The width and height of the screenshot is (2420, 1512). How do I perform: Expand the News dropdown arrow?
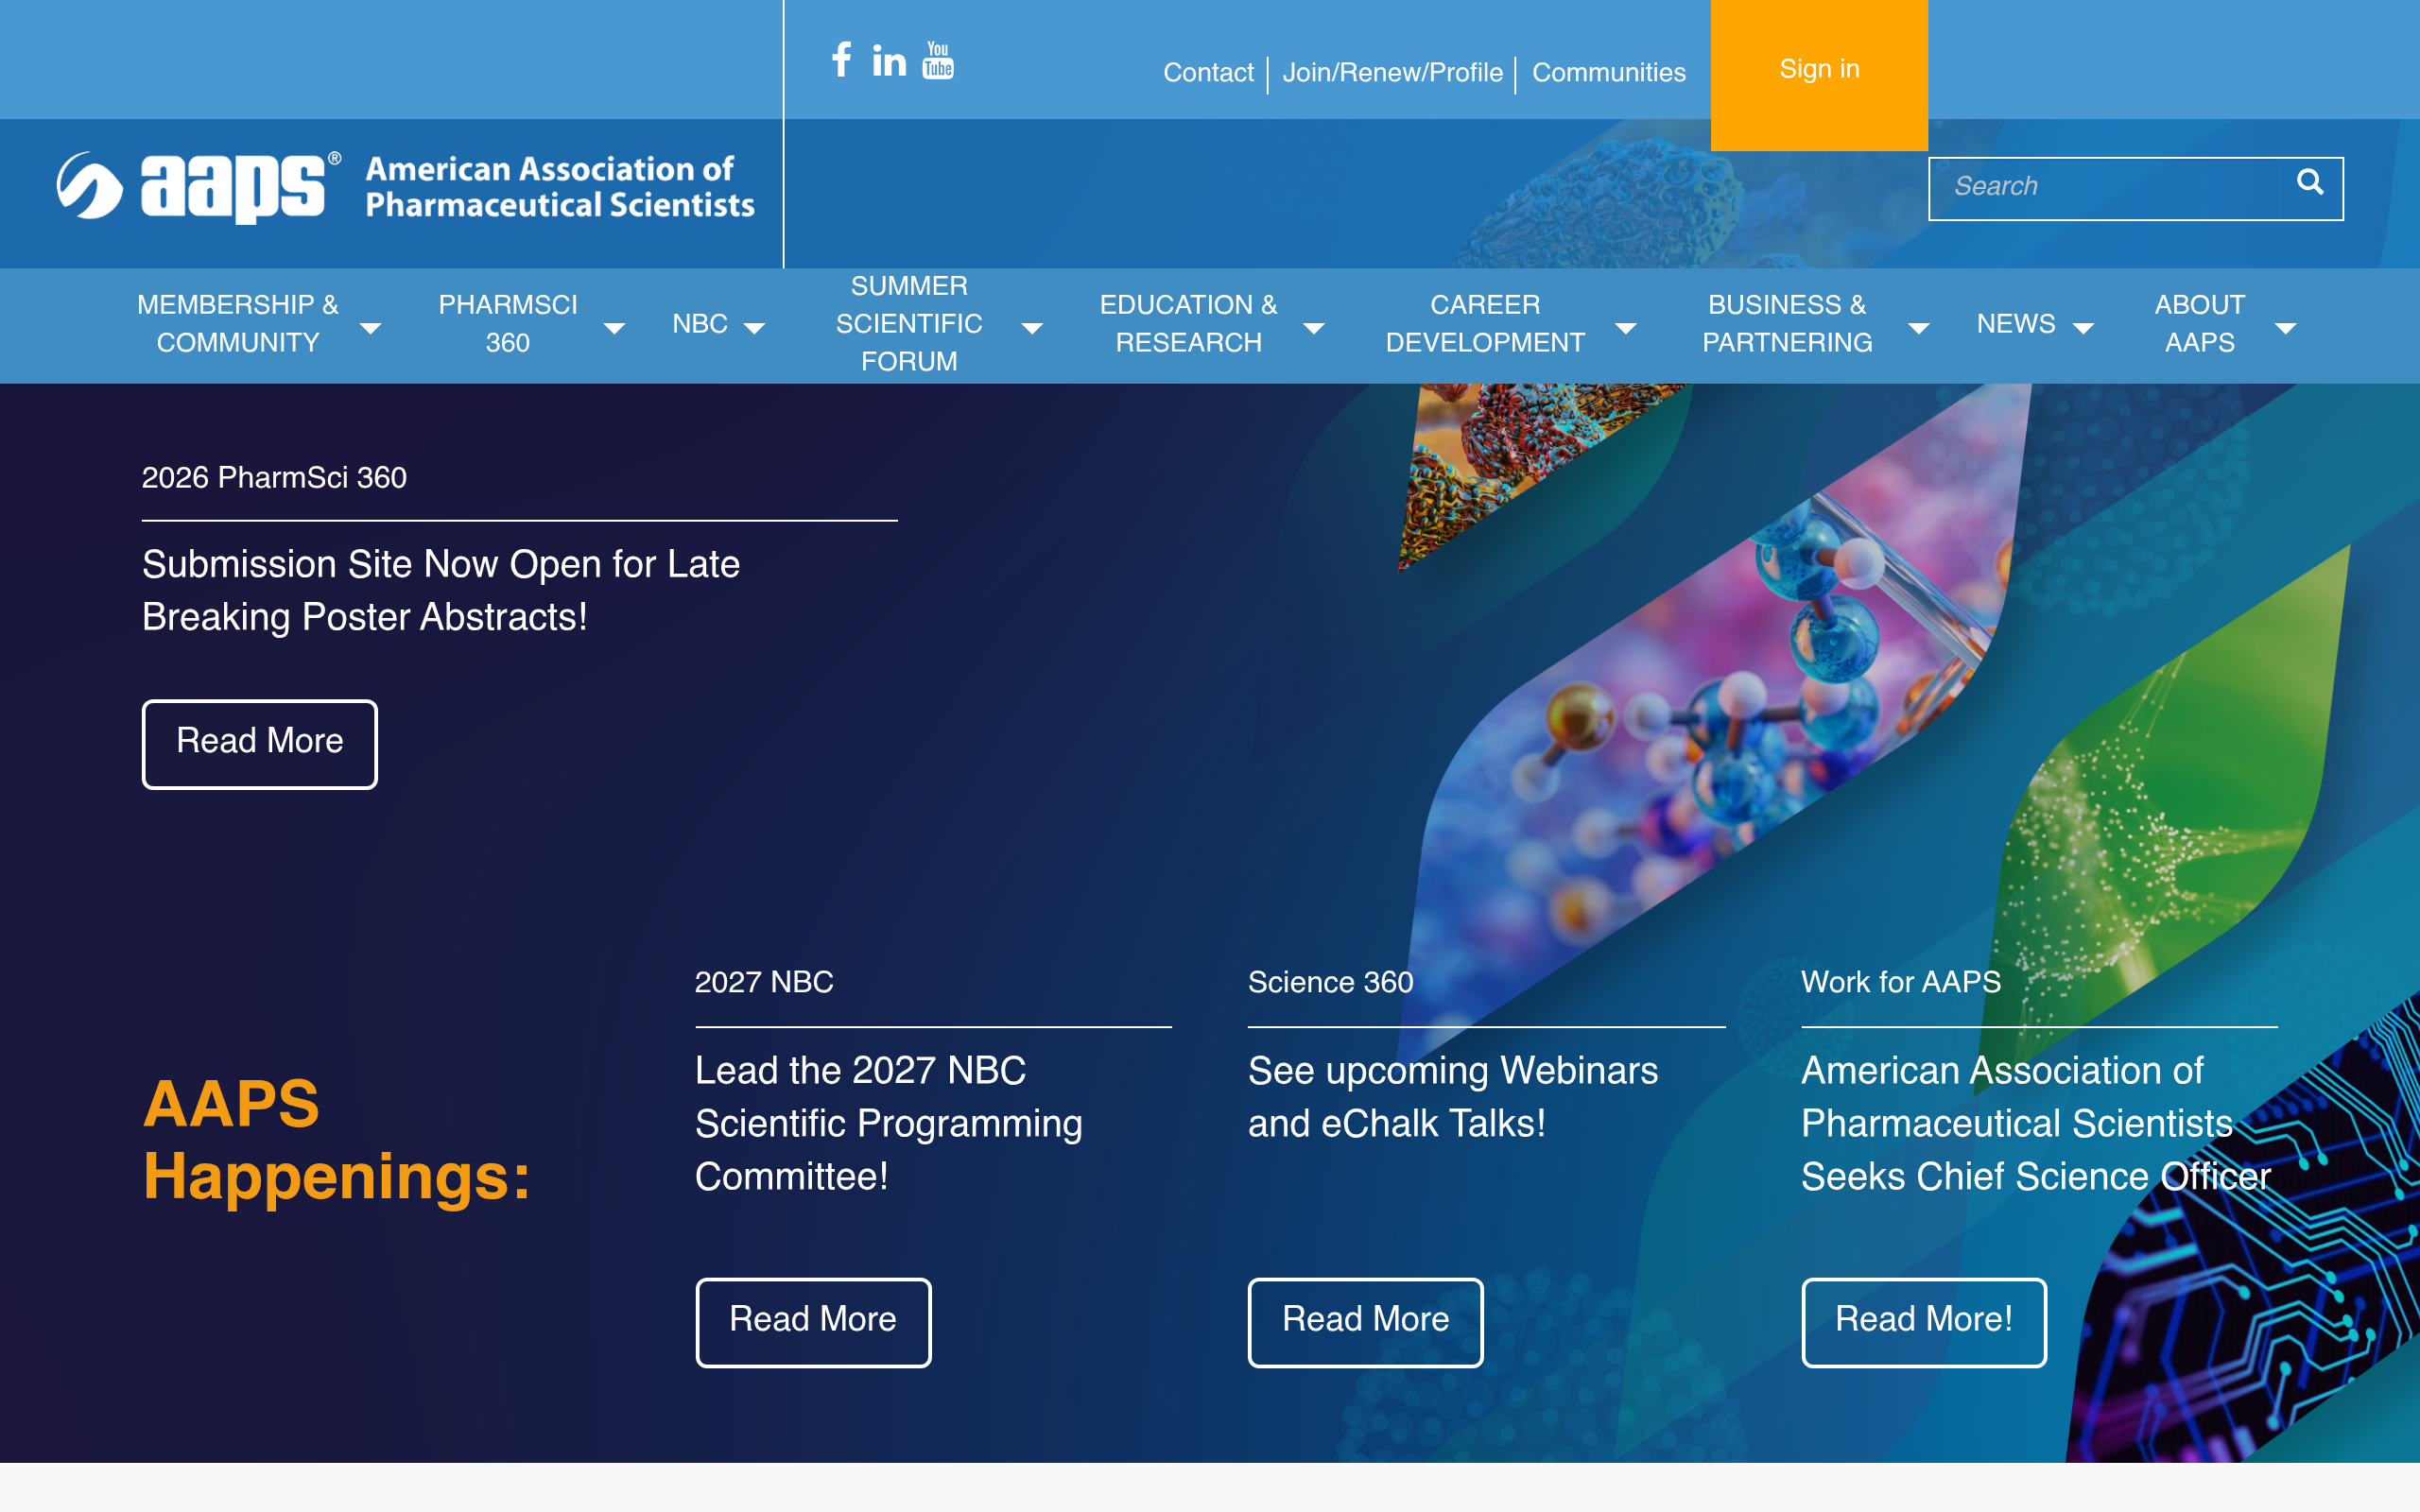point(2083,328)
